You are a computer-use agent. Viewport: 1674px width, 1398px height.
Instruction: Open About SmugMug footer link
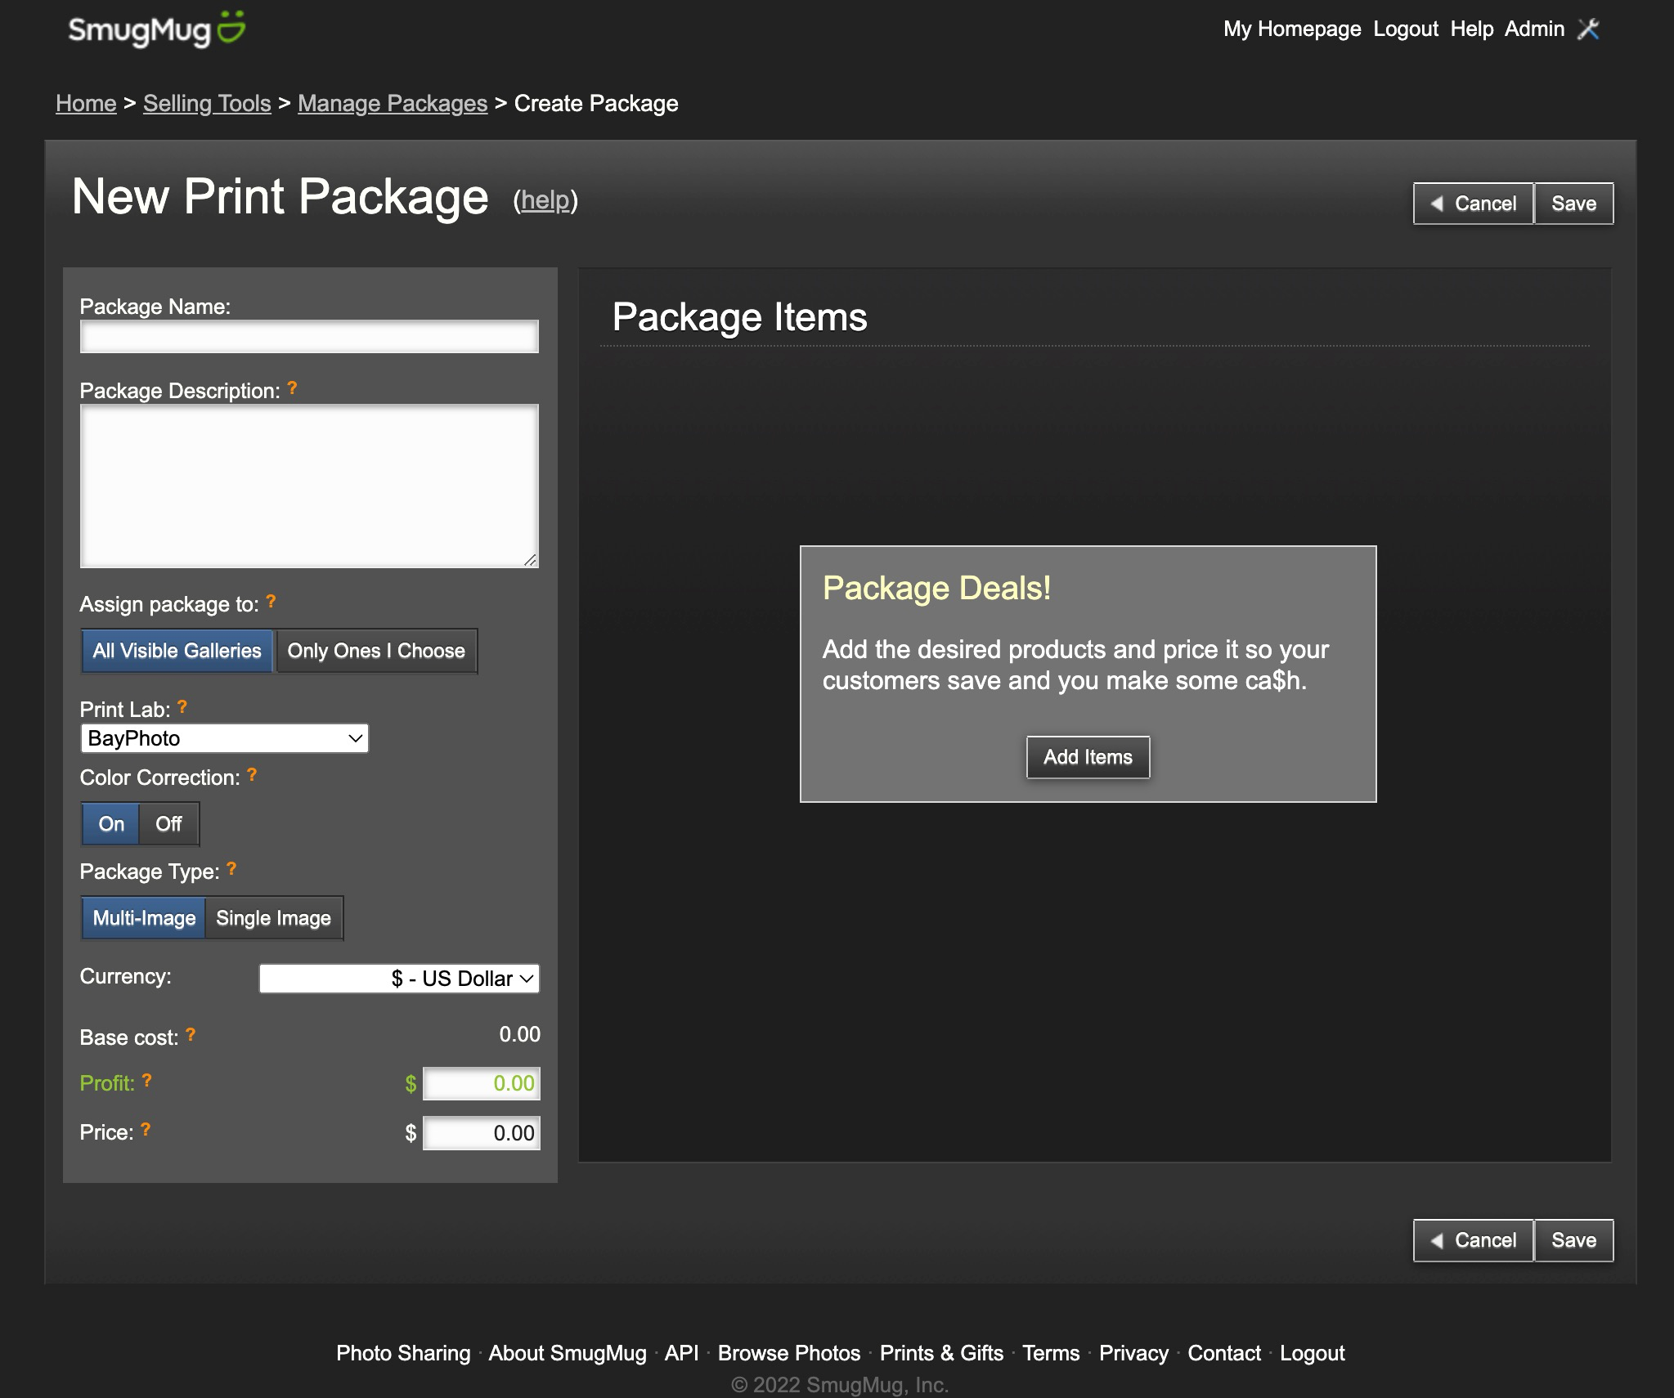tap(568, 1353)
